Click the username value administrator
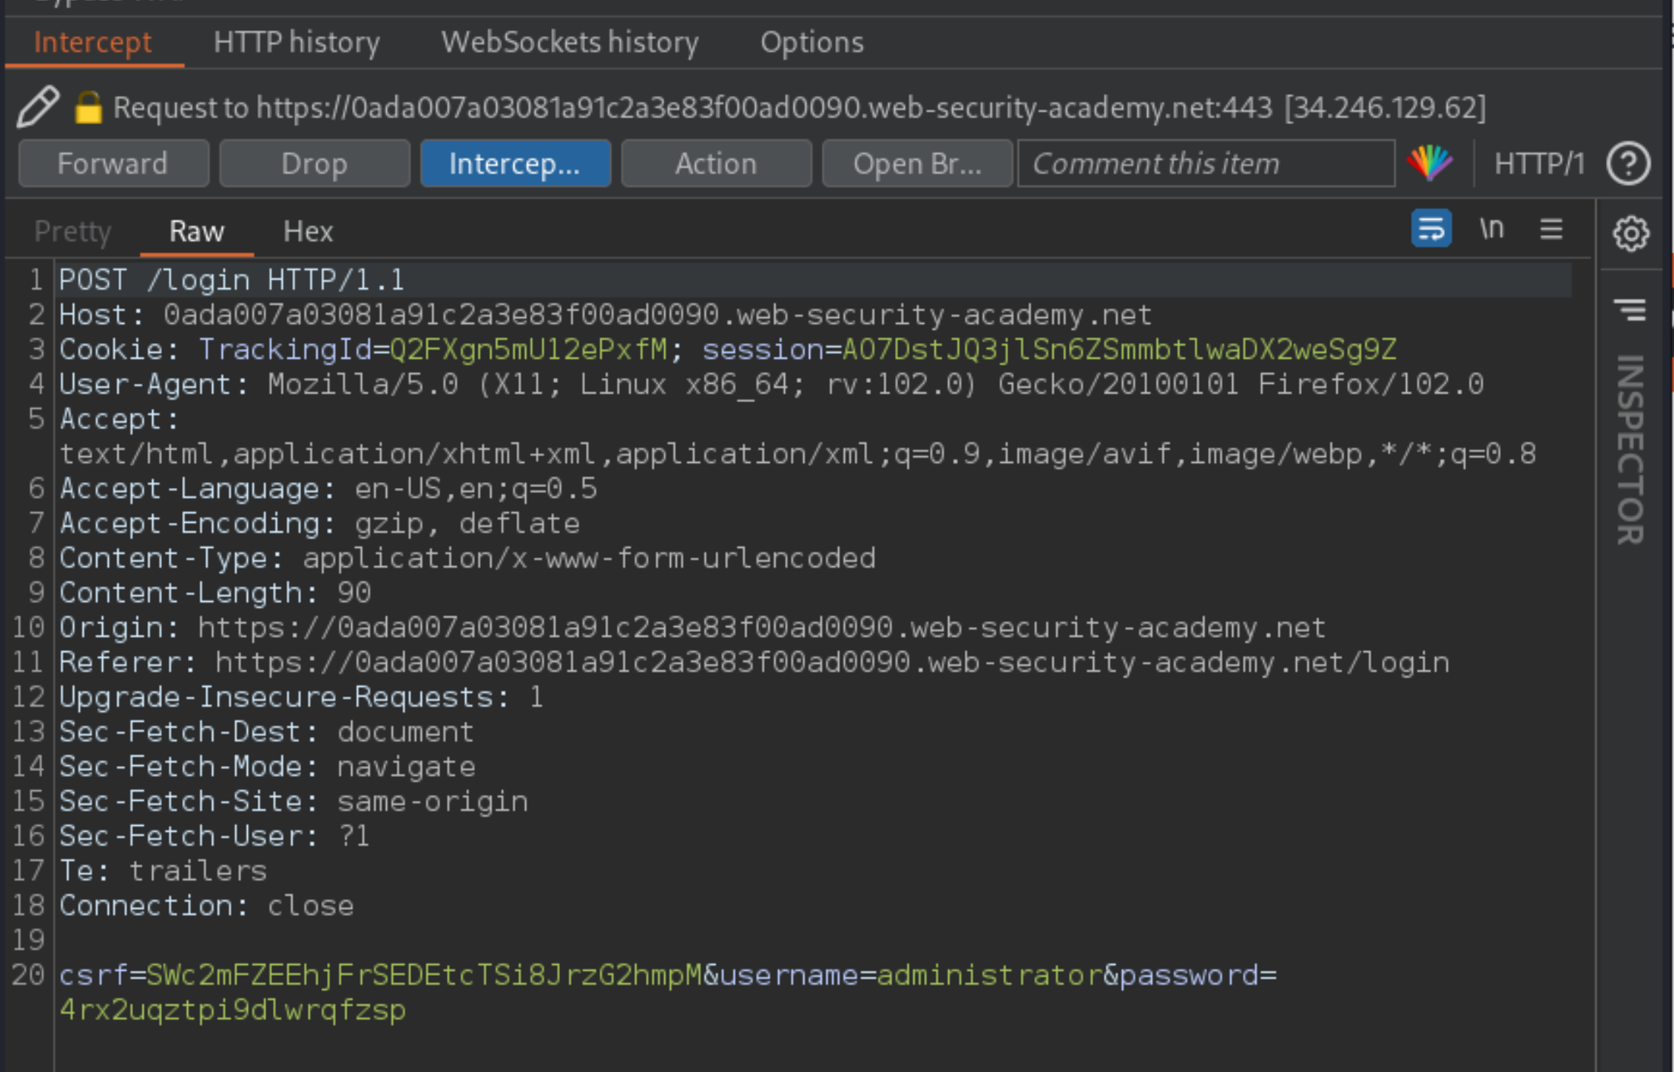The width and height of the screenshot is (1674, 1072). pyautogui.click(x=989, y=975)
